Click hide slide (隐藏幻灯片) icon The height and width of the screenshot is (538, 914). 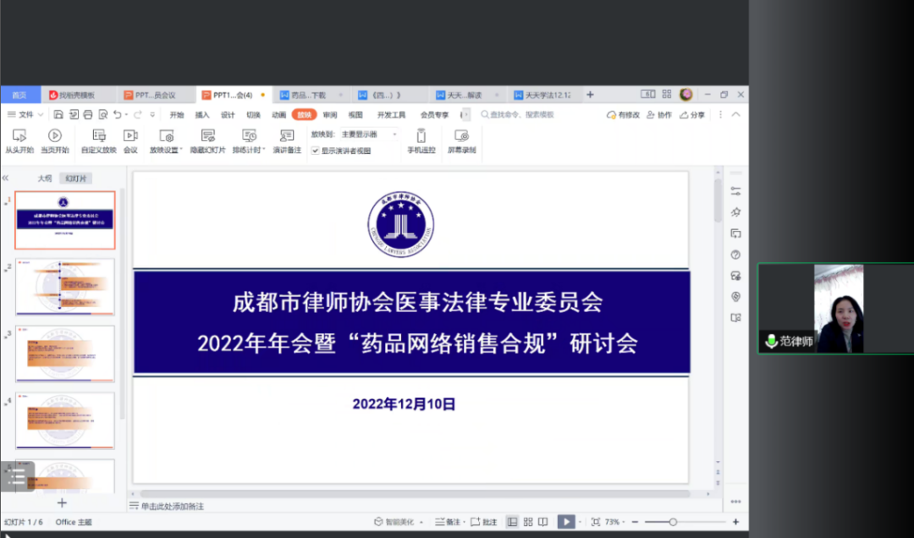[207, 141]
